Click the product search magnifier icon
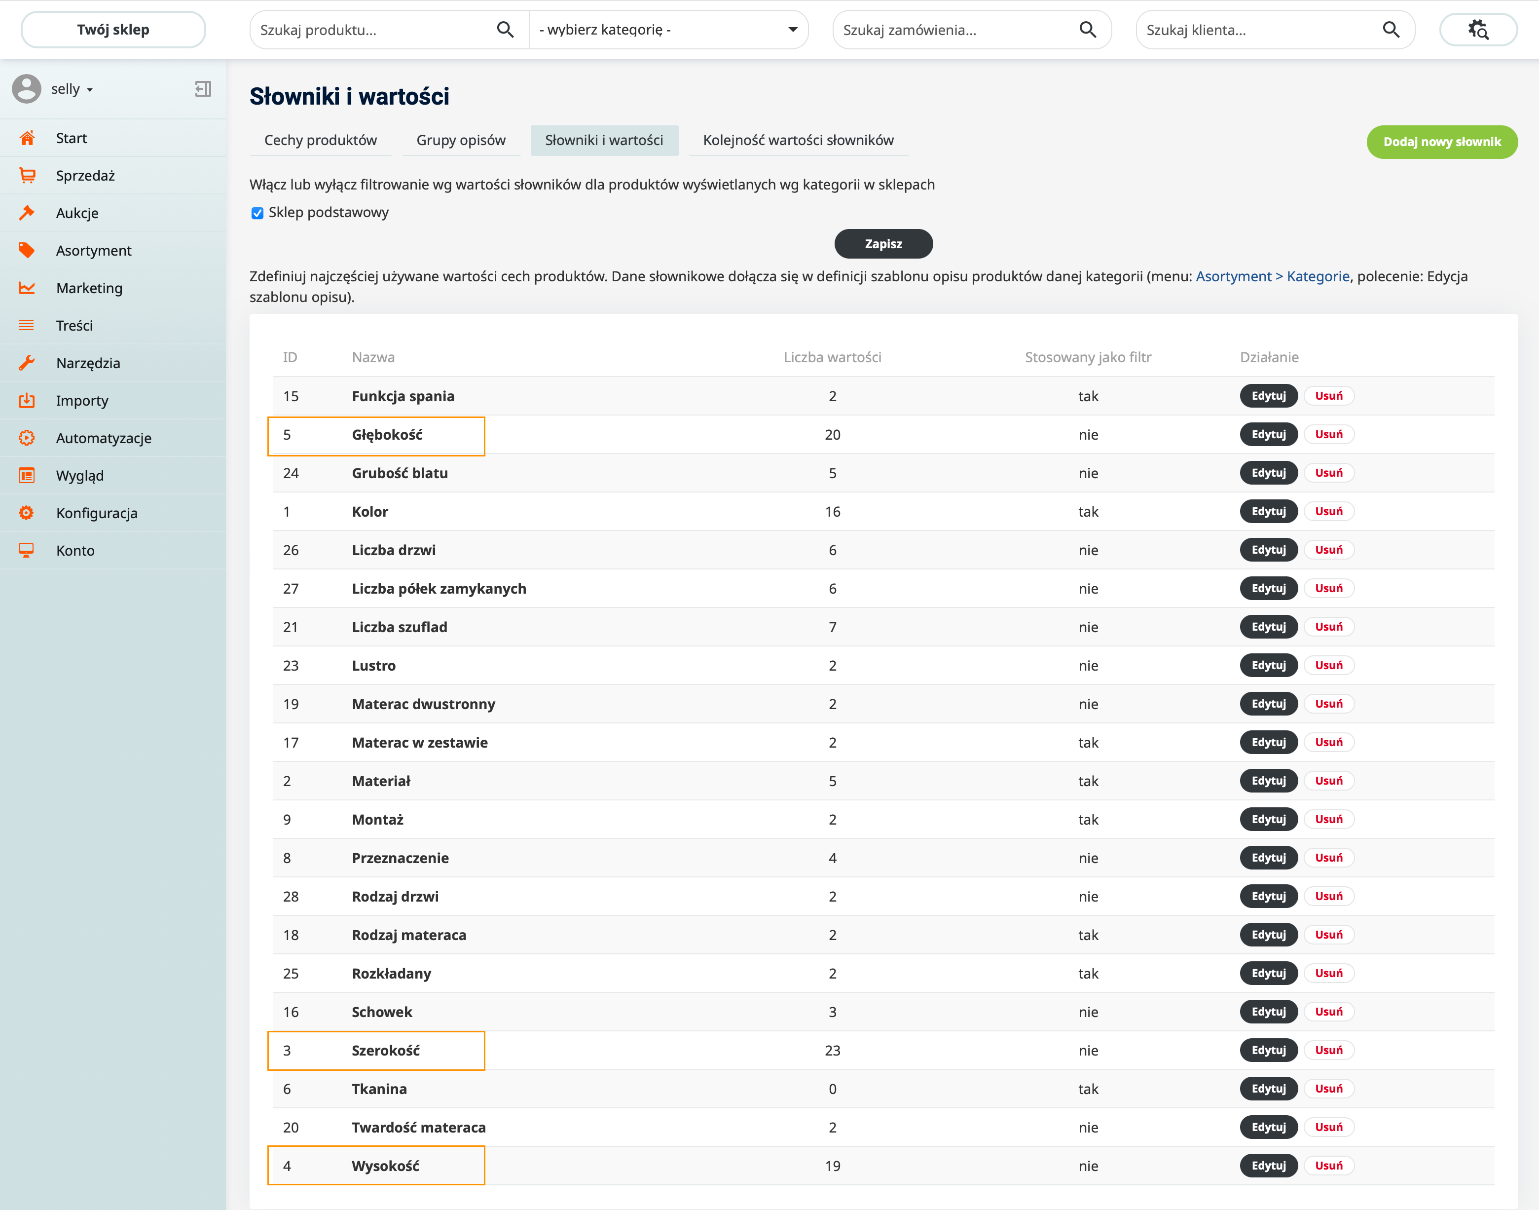 pos(505,30)
